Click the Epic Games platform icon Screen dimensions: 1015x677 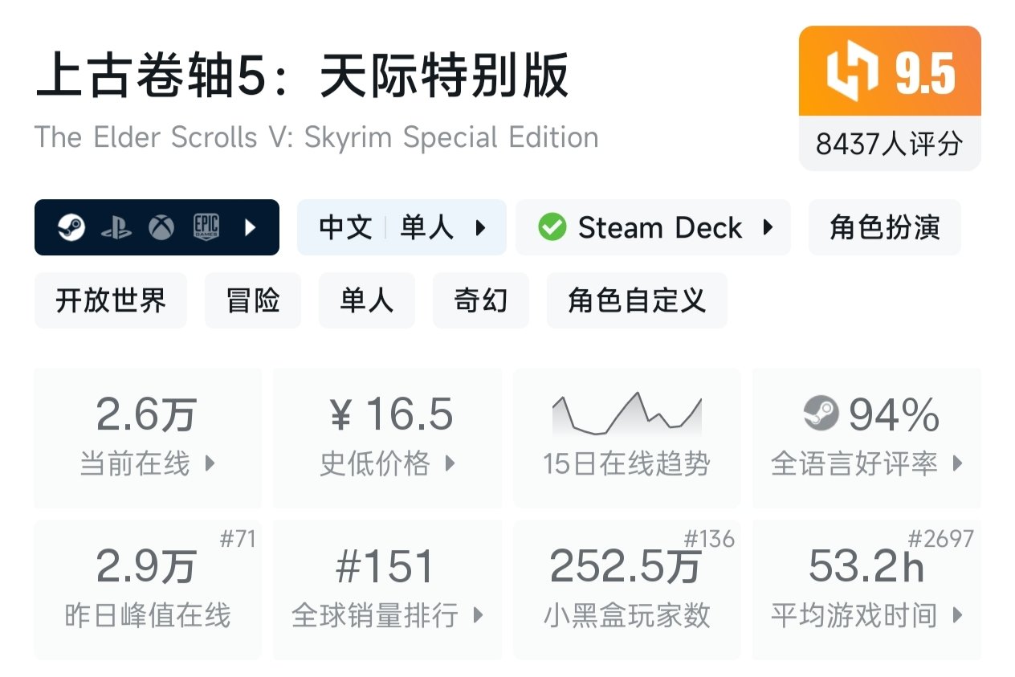pyautogui.click(x=206, y=227)
